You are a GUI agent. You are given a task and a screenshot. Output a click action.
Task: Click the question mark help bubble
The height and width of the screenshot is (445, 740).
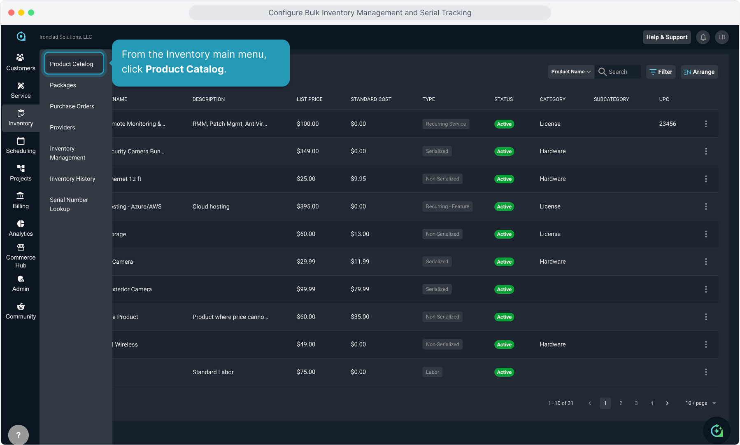point(19,435)
